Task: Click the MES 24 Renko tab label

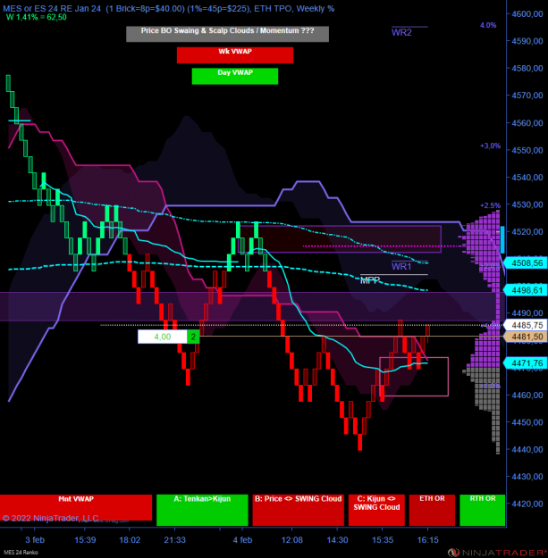Action: pos(21,553)
